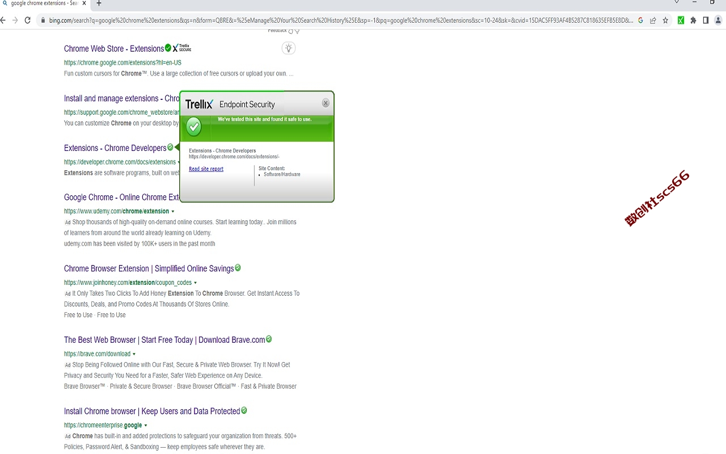This screenshot has height=454, width=726.
Task: Open a new tab with plus button
Action: [x=99, y=3]
